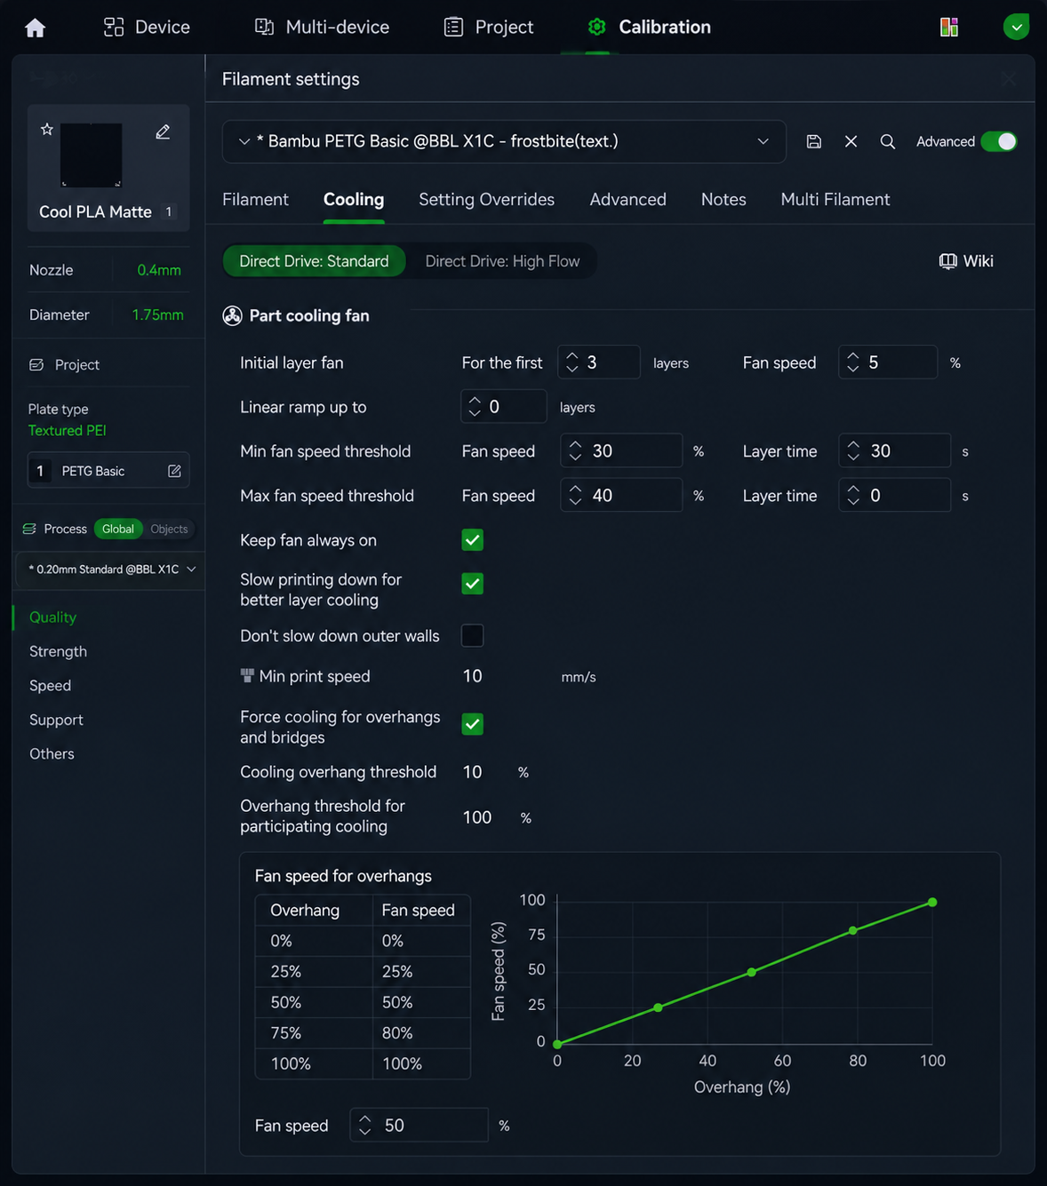Viewport: 1047px width, 1186px height.
Task: Open the Strength process section
Action: [58, 651]
